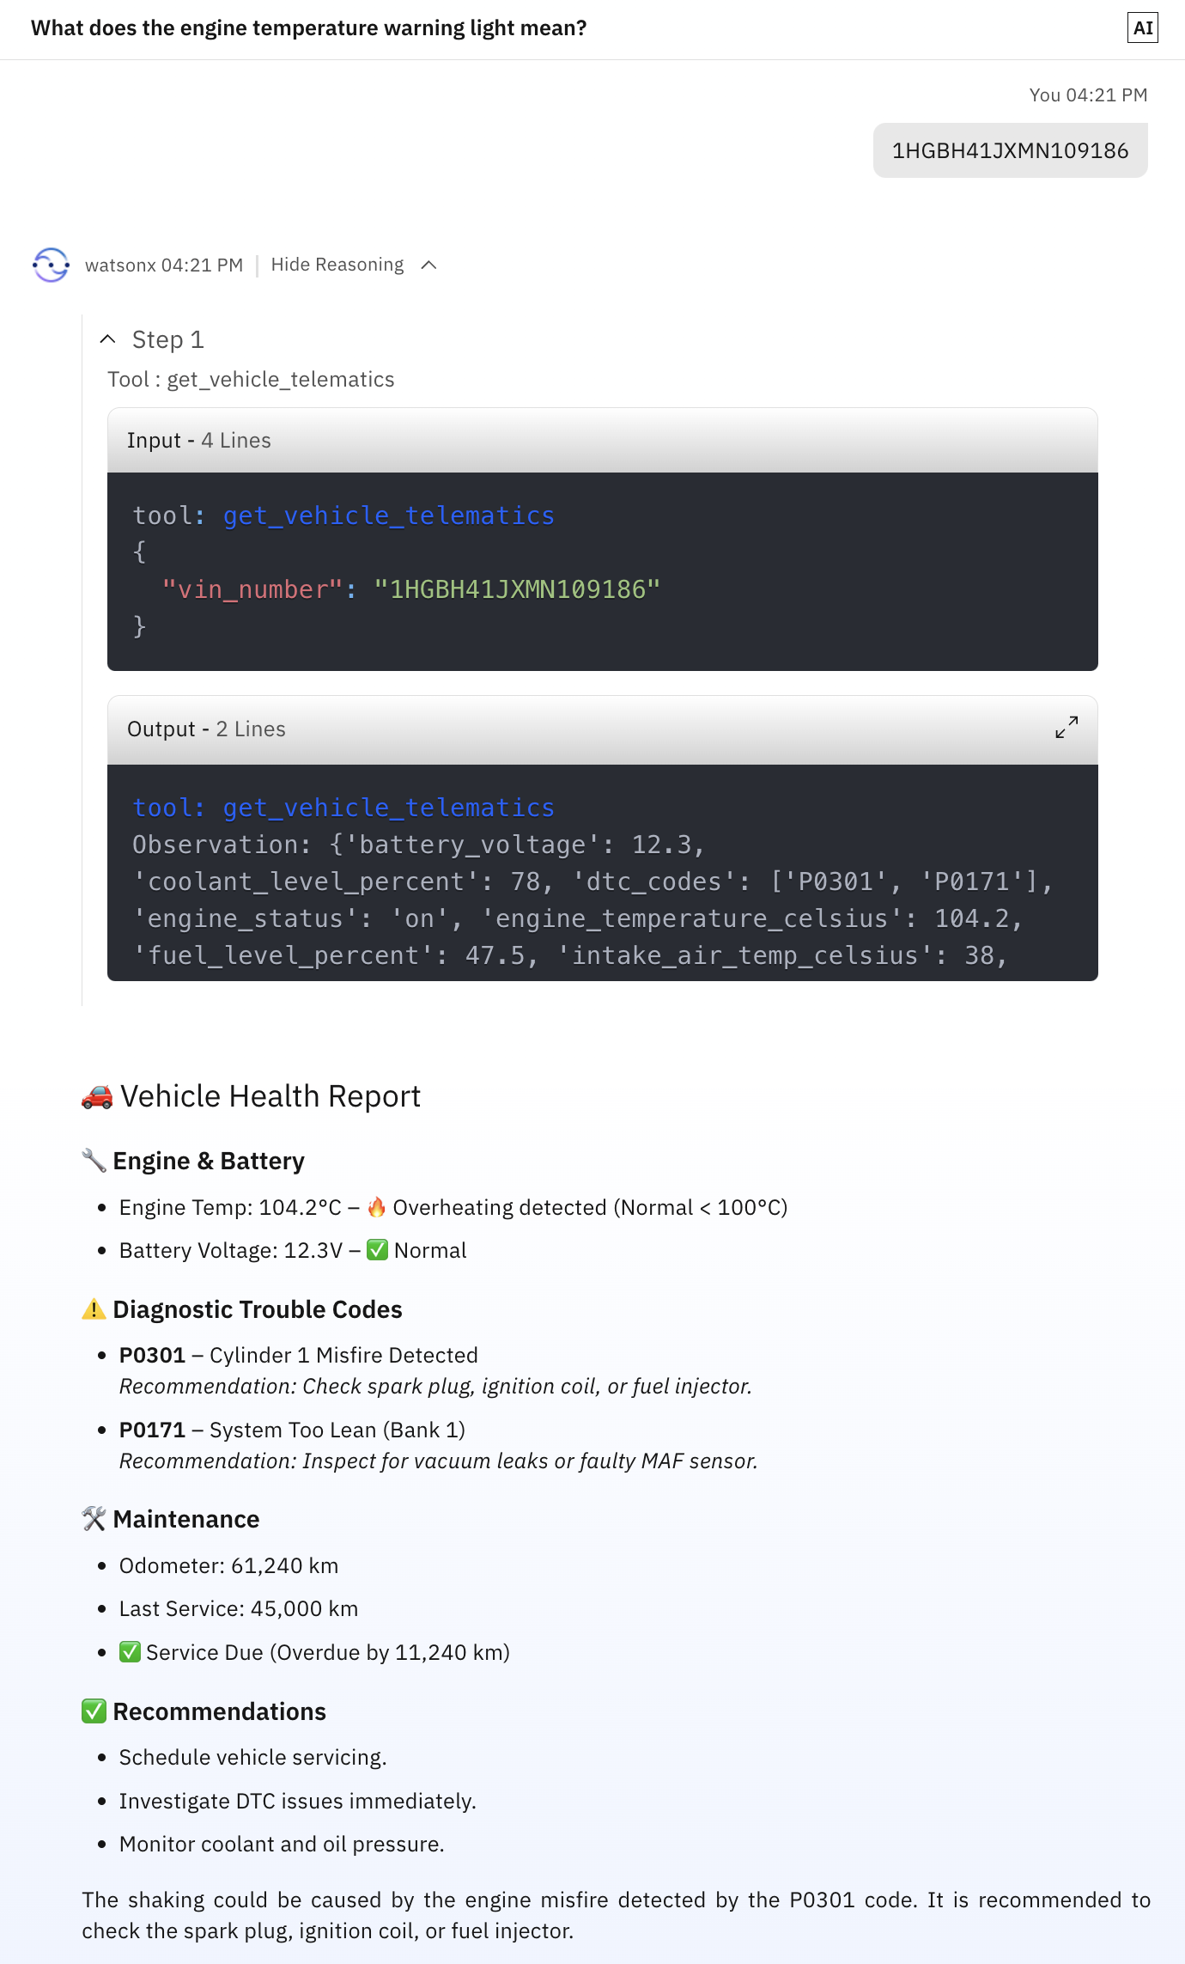
Task: Click the AI label icon
Action: tap(1142, 28)
